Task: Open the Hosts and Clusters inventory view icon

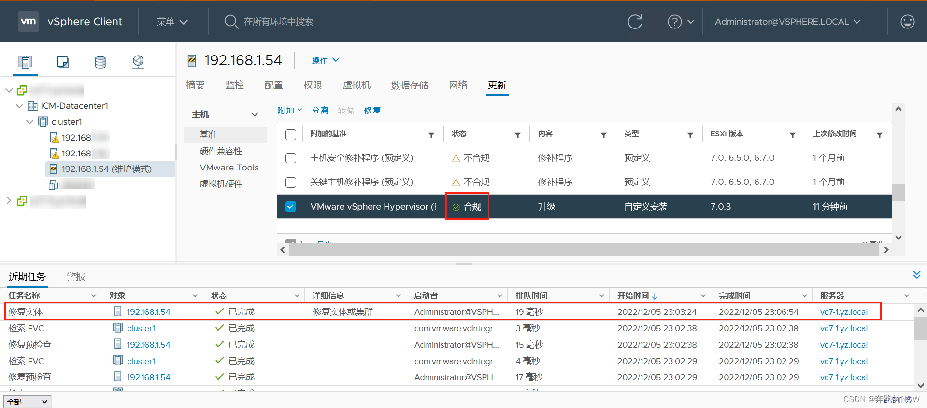Action: tap(25, 62)
